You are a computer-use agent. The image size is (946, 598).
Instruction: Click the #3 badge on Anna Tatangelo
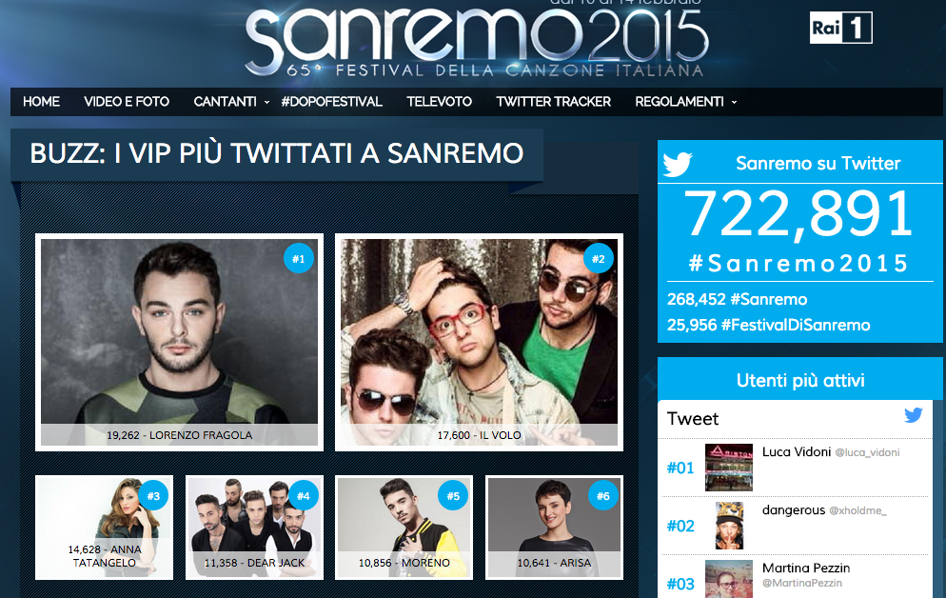coord(153,496)
